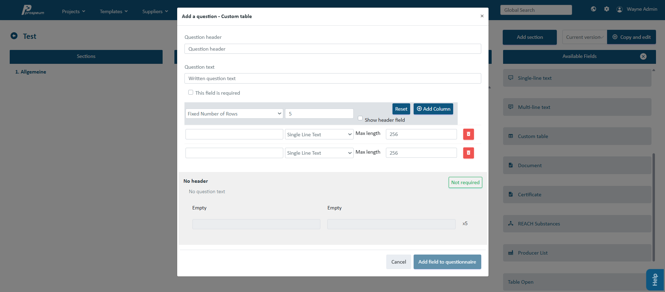Click the Single-line text field icon
This screenshot has height=292, width=665.
tap(511, 78)
